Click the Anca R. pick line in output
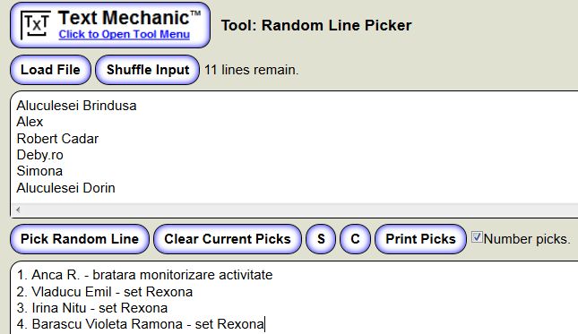Viewport: 578px width, 334px height. tap(144, 275)
